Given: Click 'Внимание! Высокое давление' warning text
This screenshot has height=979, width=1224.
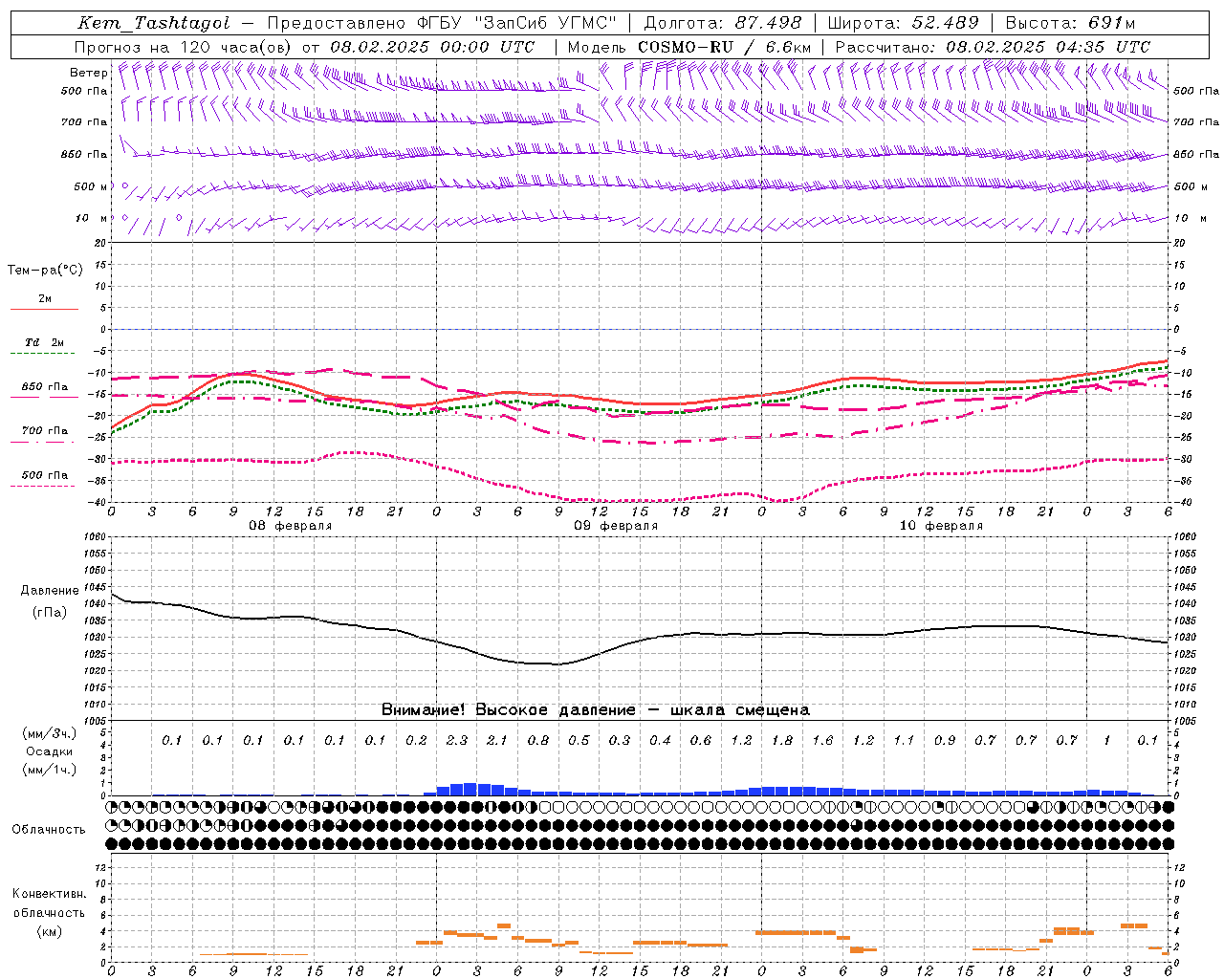Looking at the screenshot, I should pyautogui.click(x=509, y=710).
